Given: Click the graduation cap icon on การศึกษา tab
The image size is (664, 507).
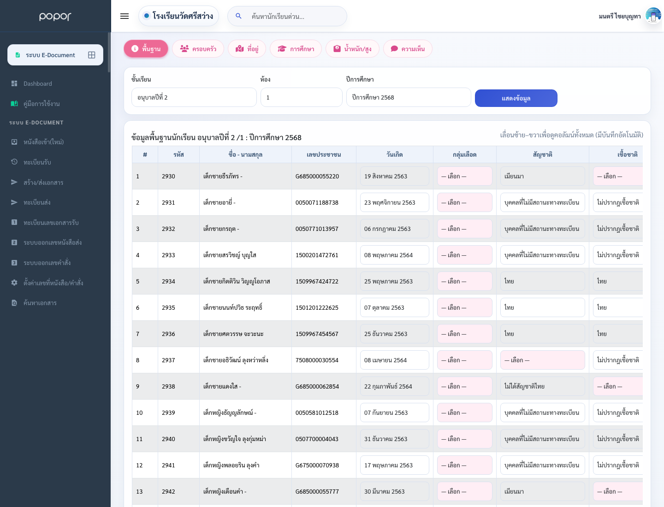Looking at the screenshot, I should [x=282, y=48].
